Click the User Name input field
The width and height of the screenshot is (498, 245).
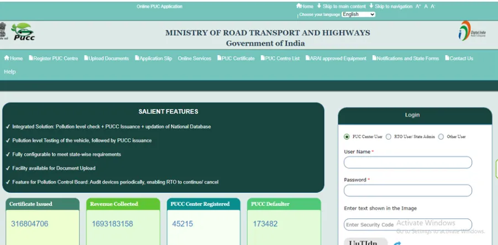(407, 162)
